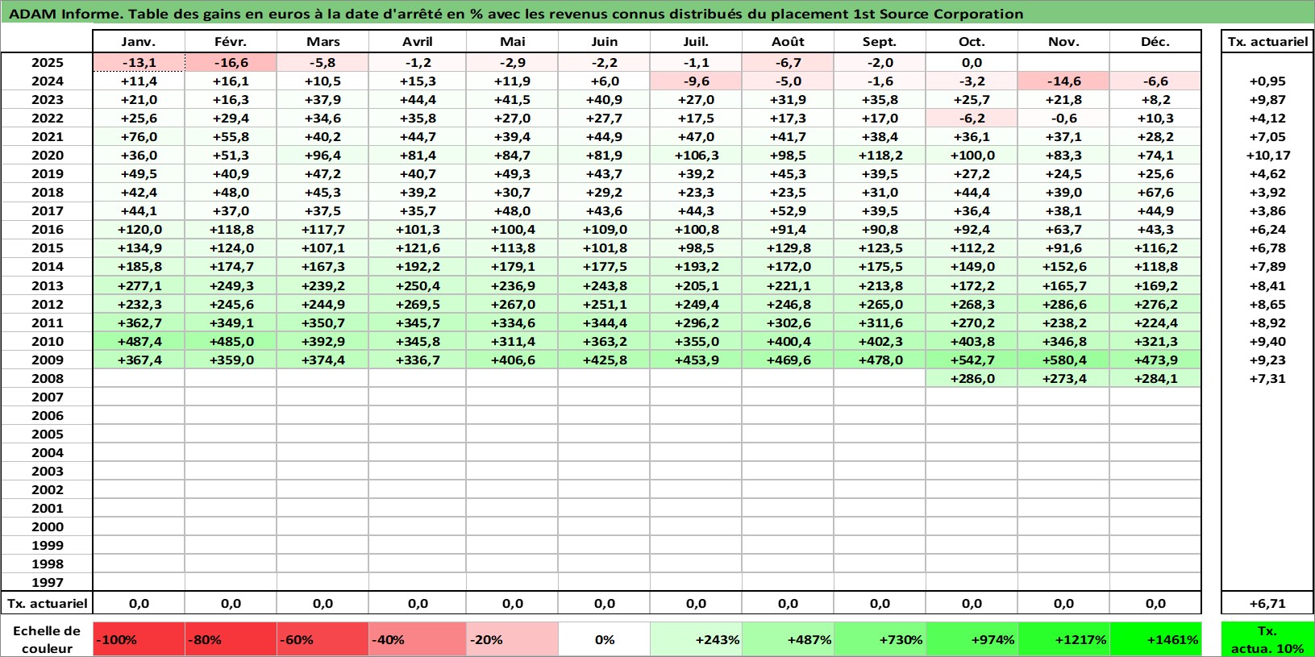This screenshot has width=1315, height=657.
Task: Click the +9,87 actuarial rate for 2023
Action: (1267, 99)
